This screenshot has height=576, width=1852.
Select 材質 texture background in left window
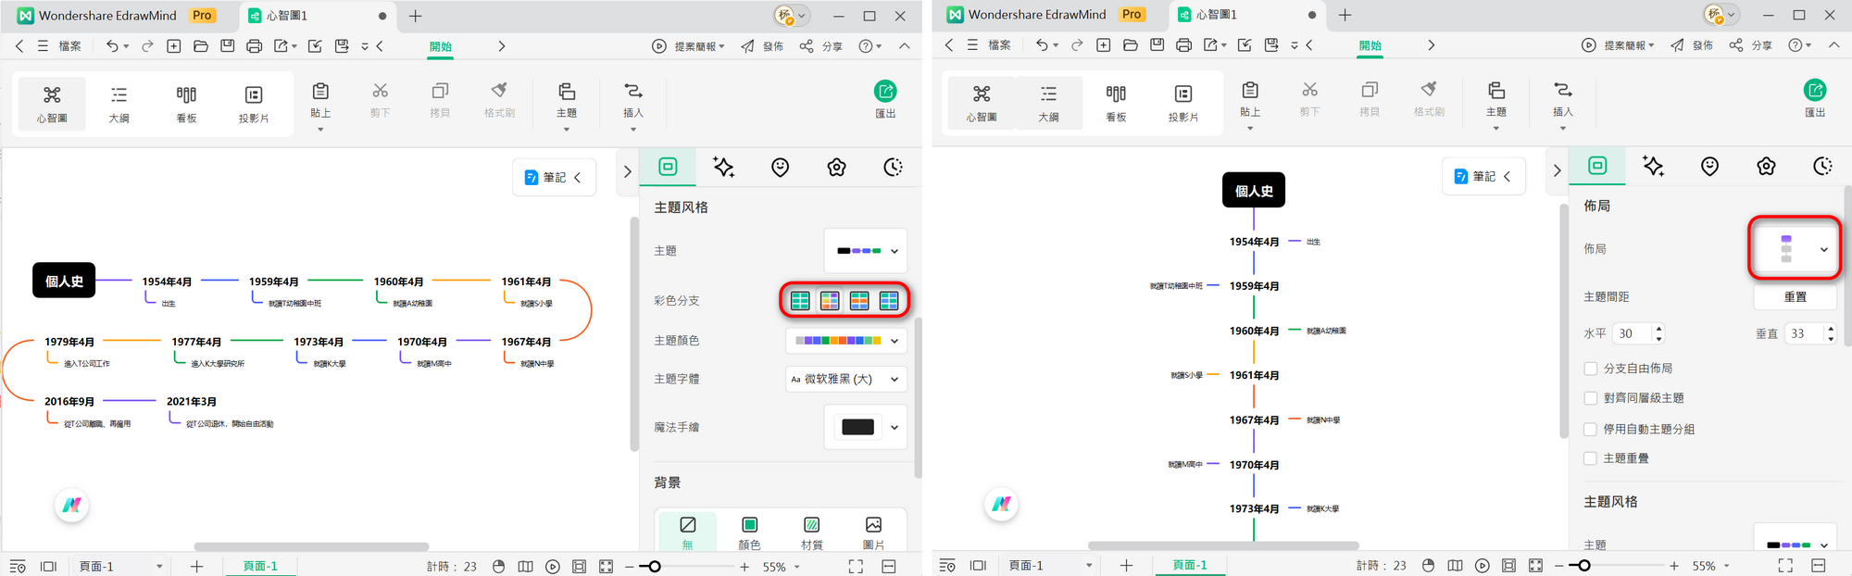811,532
